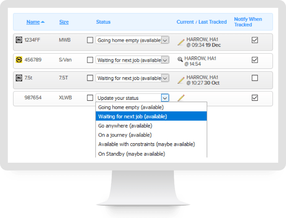The height and width of the screenshot is (218, 286).
Task: Disable Notify When Tracked for 987654
Action: [x=254, y=98]
